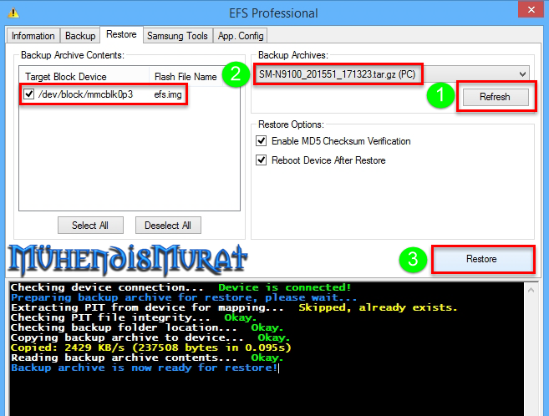Click the Select All button
The height and width of the screenshot is (416, 549).
click(x=91, y=225)
